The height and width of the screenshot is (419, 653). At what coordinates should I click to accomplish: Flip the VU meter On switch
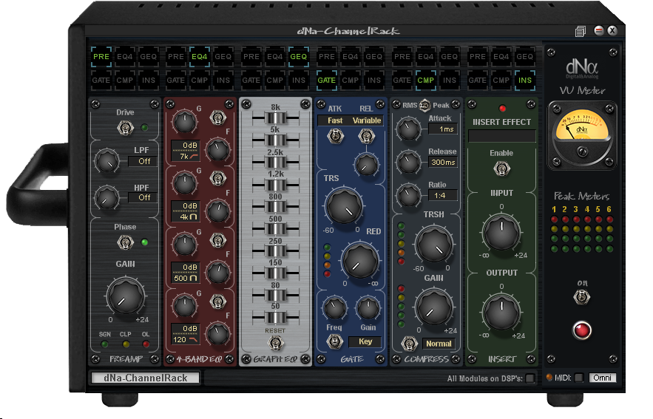tap(582, 297)
